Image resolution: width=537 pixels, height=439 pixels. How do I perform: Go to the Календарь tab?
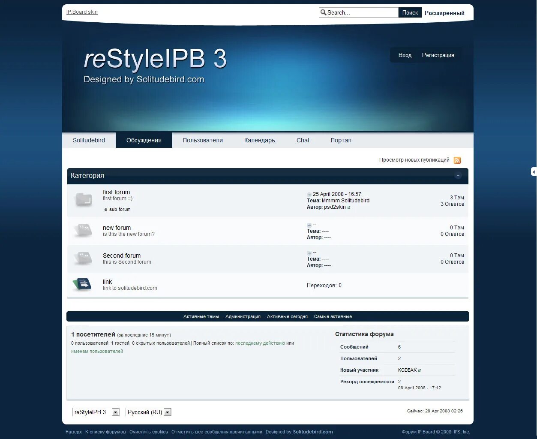[260, 140]
